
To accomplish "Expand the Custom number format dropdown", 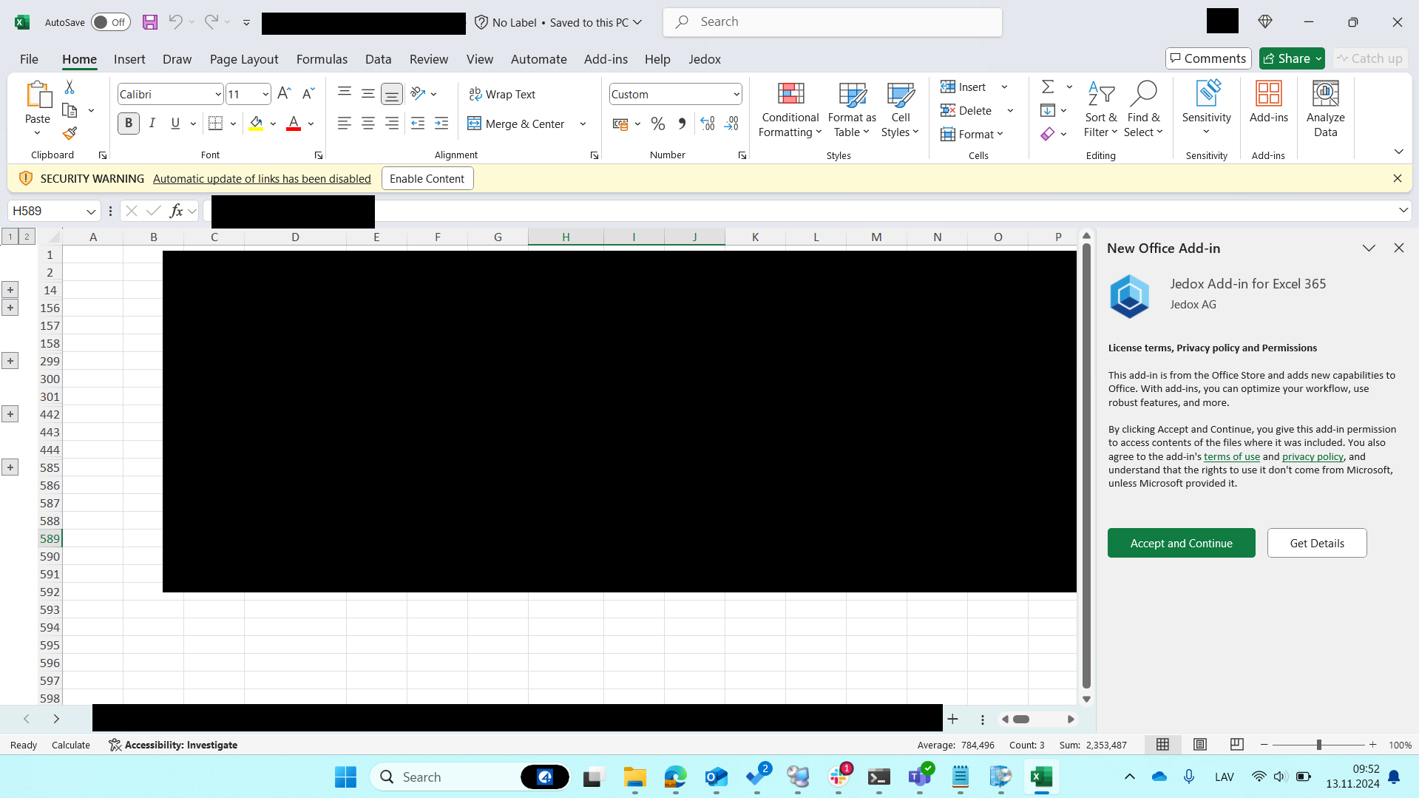I will click(x=736, y=95).
